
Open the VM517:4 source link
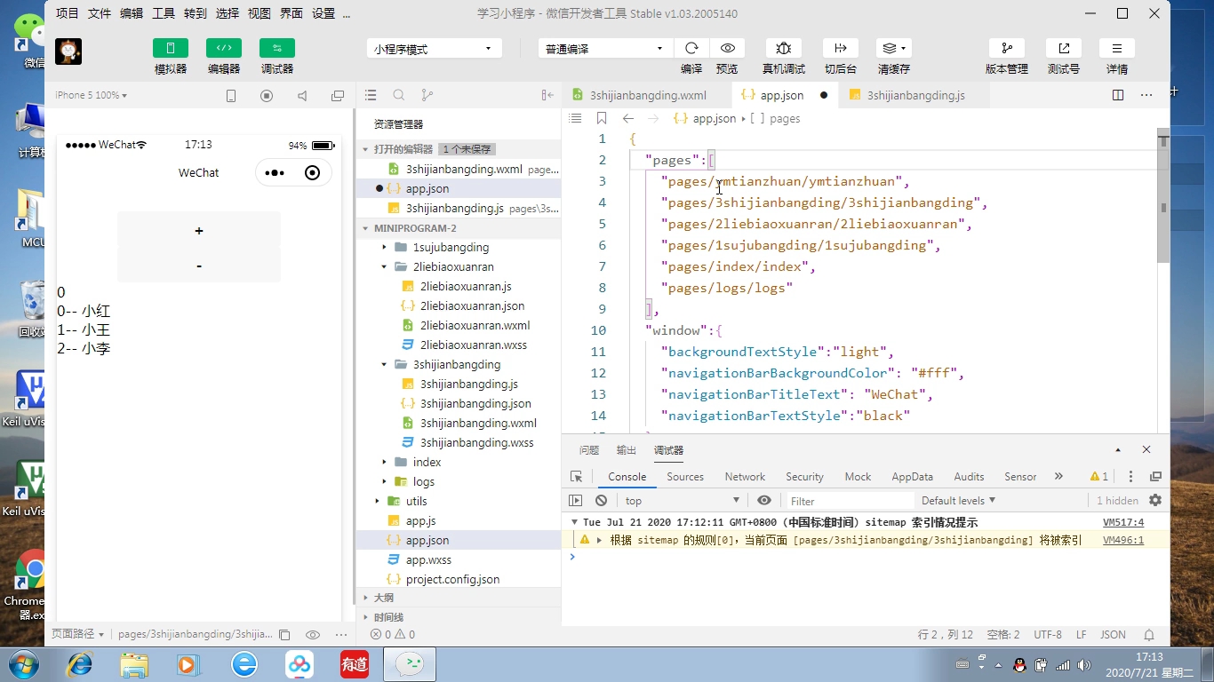tap(1123, 522)
